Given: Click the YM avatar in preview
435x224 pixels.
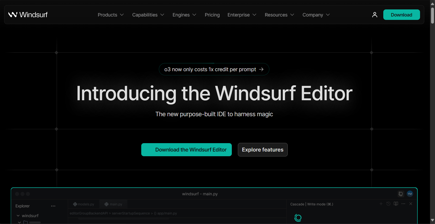Looking at the screenshot, I should coord(410,194).
